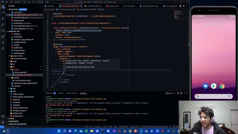Open the Source Control view
238x134 pixels.
point(3,19)
